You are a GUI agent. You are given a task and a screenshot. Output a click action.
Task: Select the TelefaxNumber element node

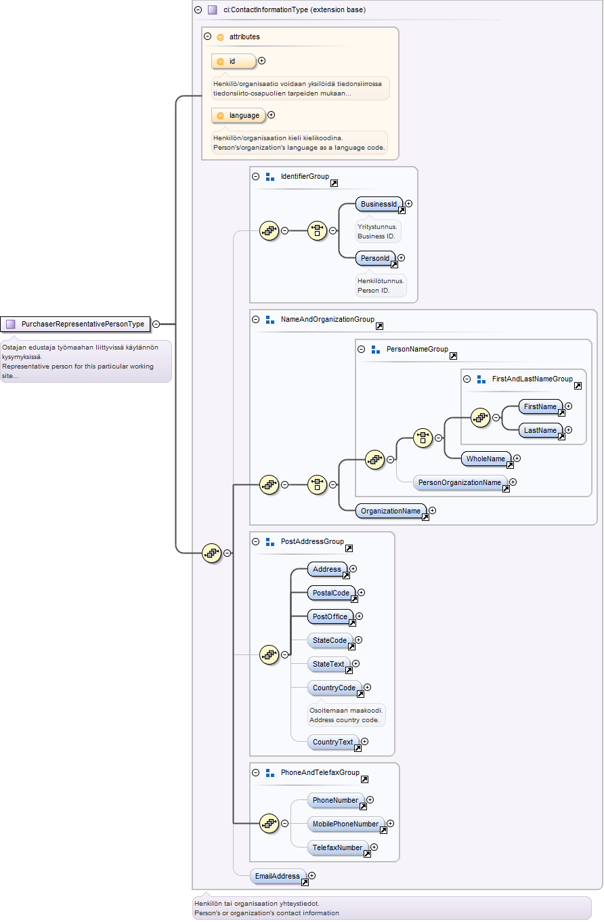click(x=338, y=847)
